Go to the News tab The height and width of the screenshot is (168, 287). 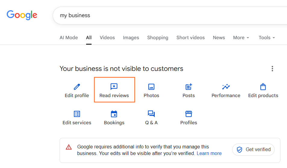click(x=219, y=38)
